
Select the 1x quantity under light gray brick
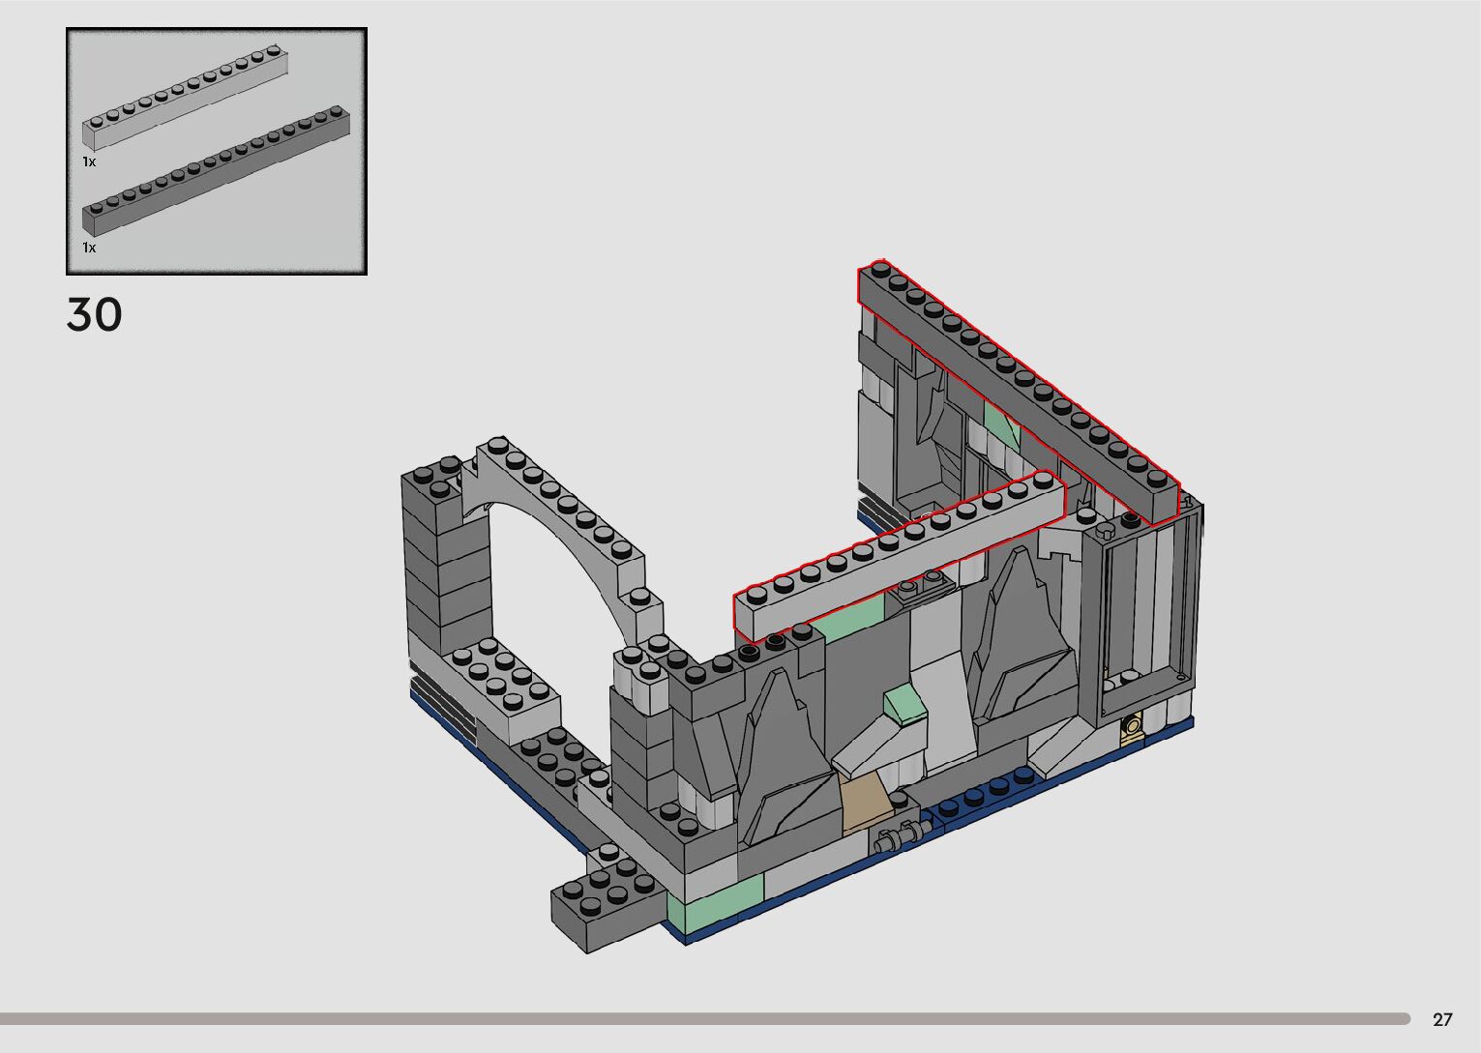(x=89, y=161)
